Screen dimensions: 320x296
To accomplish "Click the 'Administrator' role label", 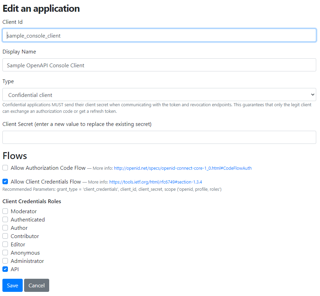I will pos(27,261).
